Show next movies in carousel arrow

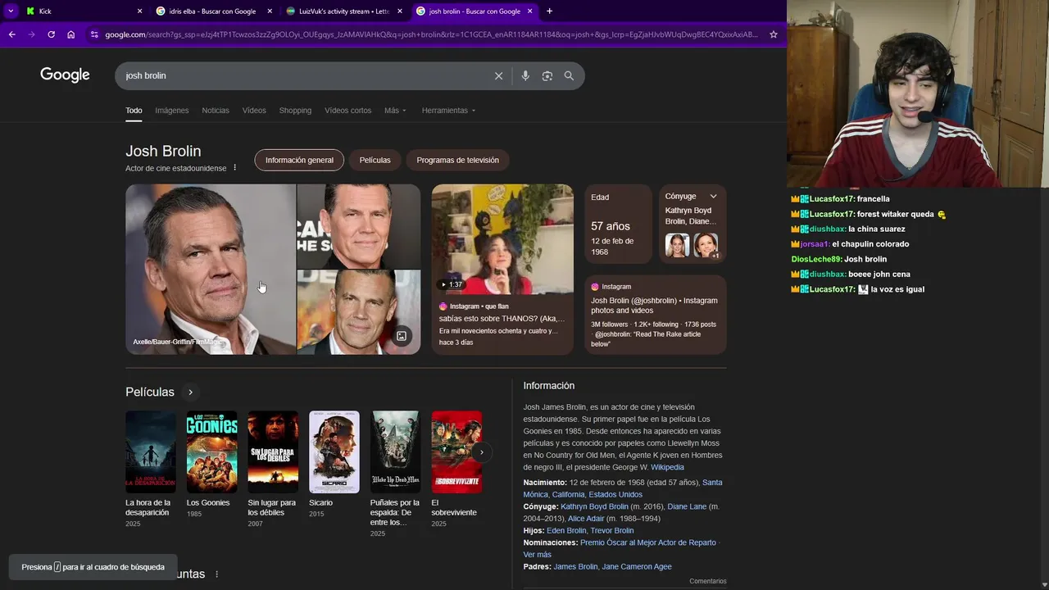tap(482, 452)
